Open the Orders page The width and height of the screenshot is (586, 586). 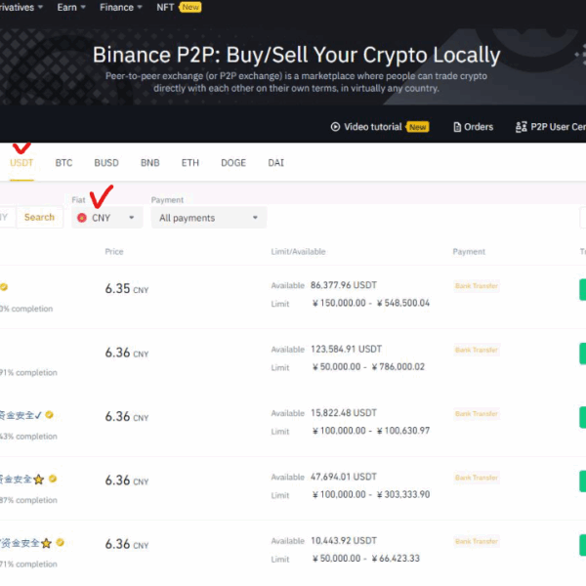479,127
